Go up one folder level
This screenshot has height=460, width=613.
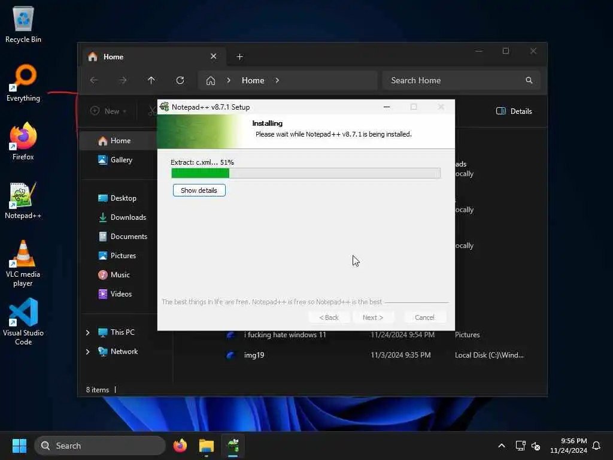pos(151,80)
